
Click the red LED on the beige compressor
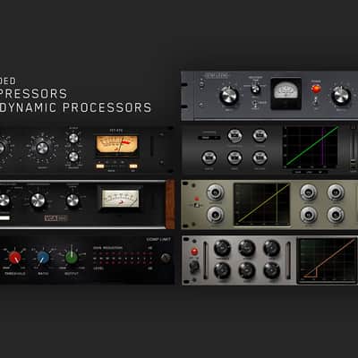[x=197, y=199]
